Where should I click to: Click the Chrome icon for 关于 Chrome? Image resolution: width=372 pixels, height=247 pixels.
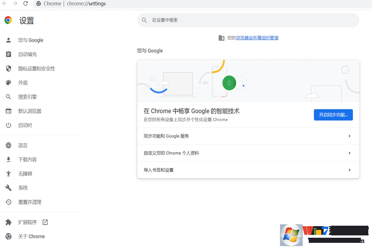[8, 236]
